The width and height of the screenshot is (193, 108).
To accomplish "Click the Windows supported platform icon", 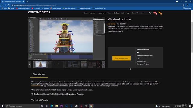I will 138,52.
